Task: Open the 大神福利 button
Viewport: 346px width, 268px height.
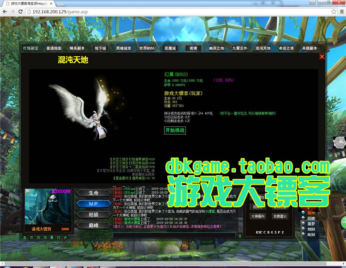Action: pyautogui.click(x=258, y=216)
